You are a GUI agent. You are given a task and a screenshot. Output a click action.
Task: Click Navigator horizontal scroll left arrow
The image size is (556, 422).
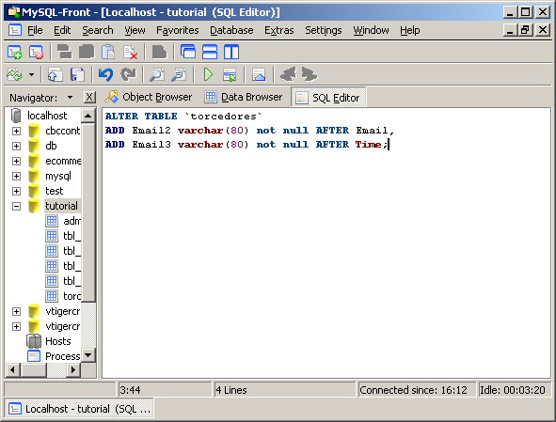(x=13, y=370)
